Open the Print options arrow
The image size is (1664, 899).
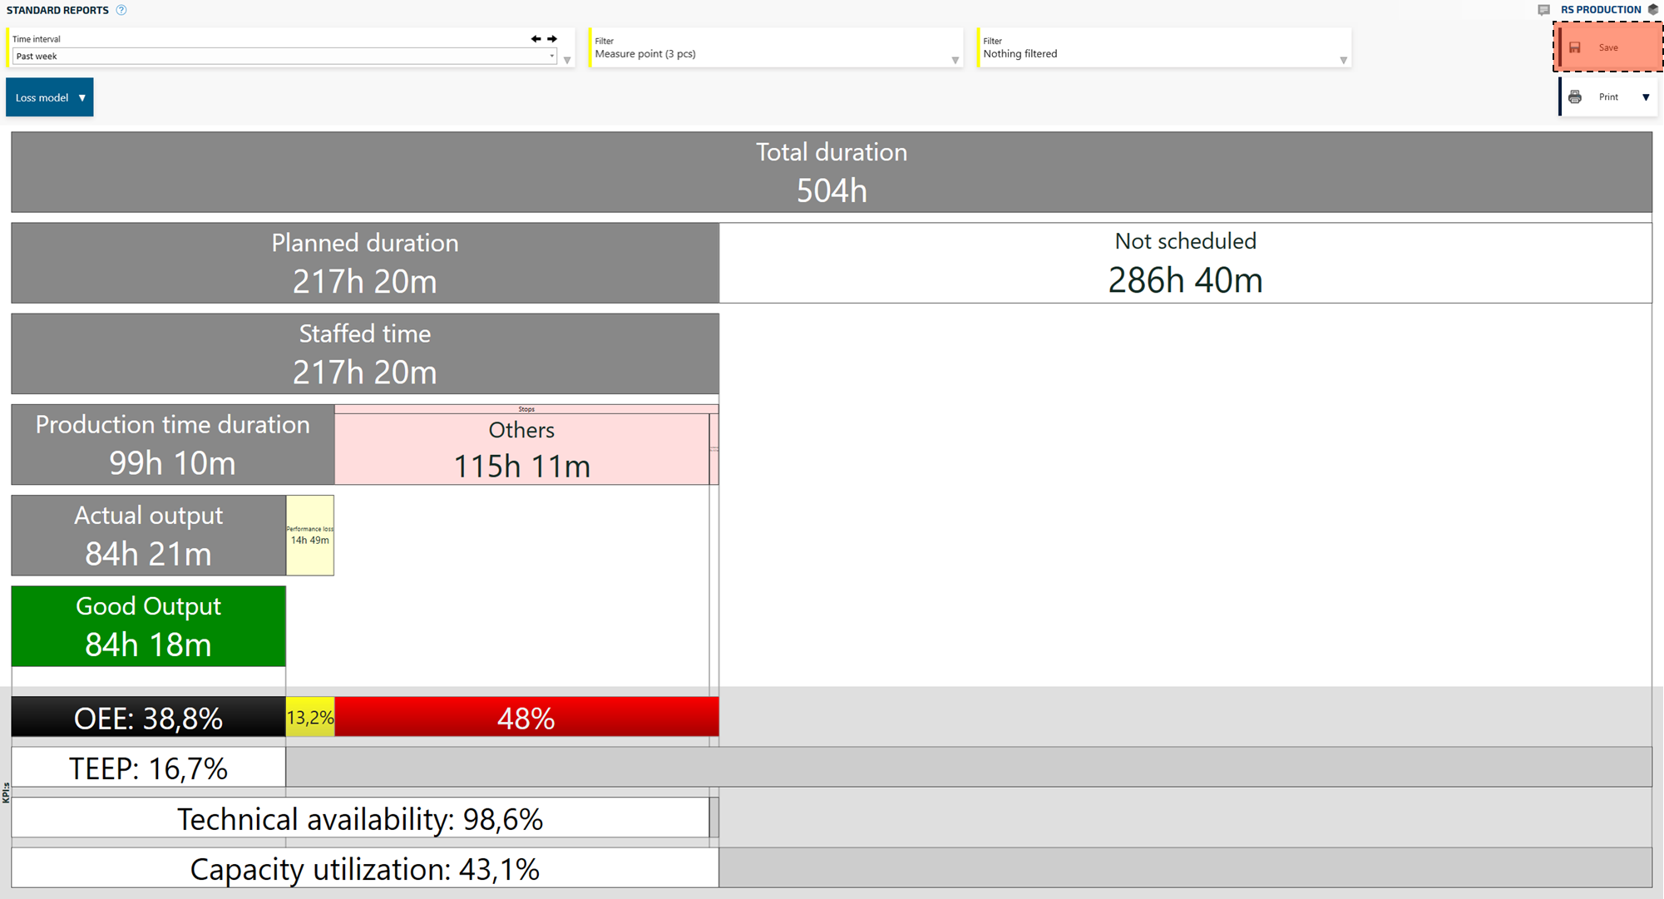(1646, 97)
